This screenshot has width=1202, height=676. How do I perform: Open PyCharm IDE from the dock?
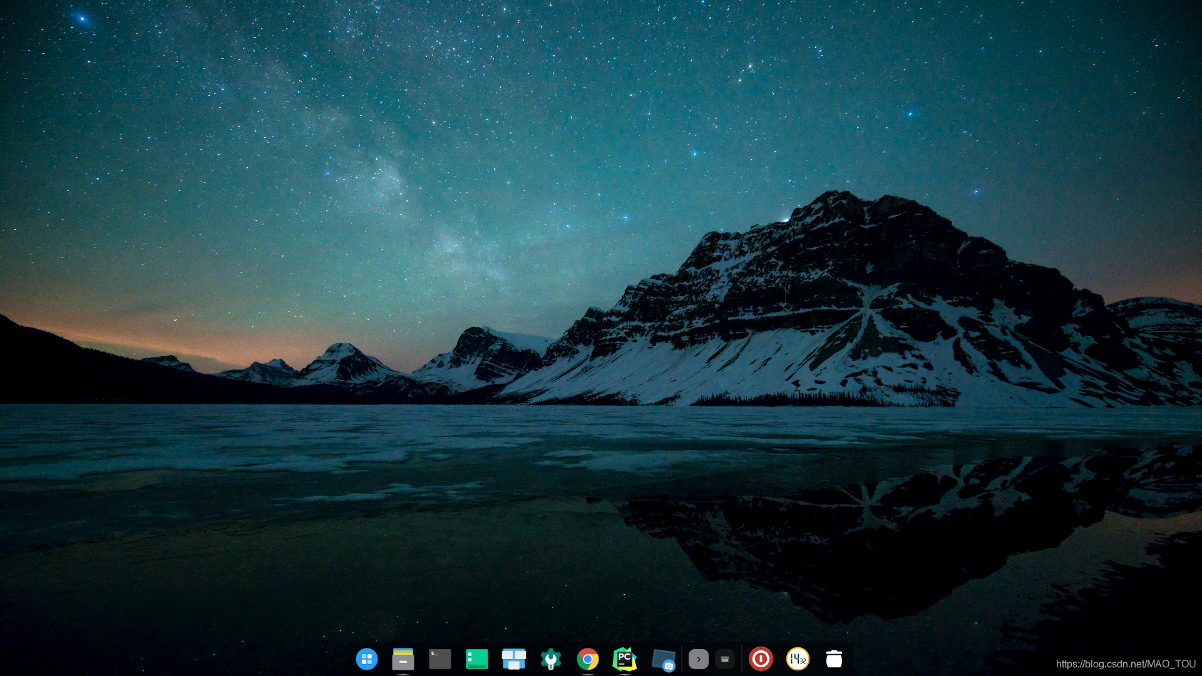[x=625, y=660]
